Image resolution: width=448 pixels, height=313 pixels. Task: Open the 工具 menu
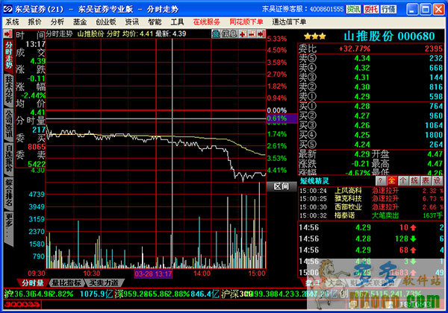tap(177, 22)
